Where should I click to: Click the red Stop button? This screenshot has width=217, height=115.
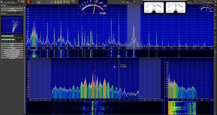tap(29, 2)
